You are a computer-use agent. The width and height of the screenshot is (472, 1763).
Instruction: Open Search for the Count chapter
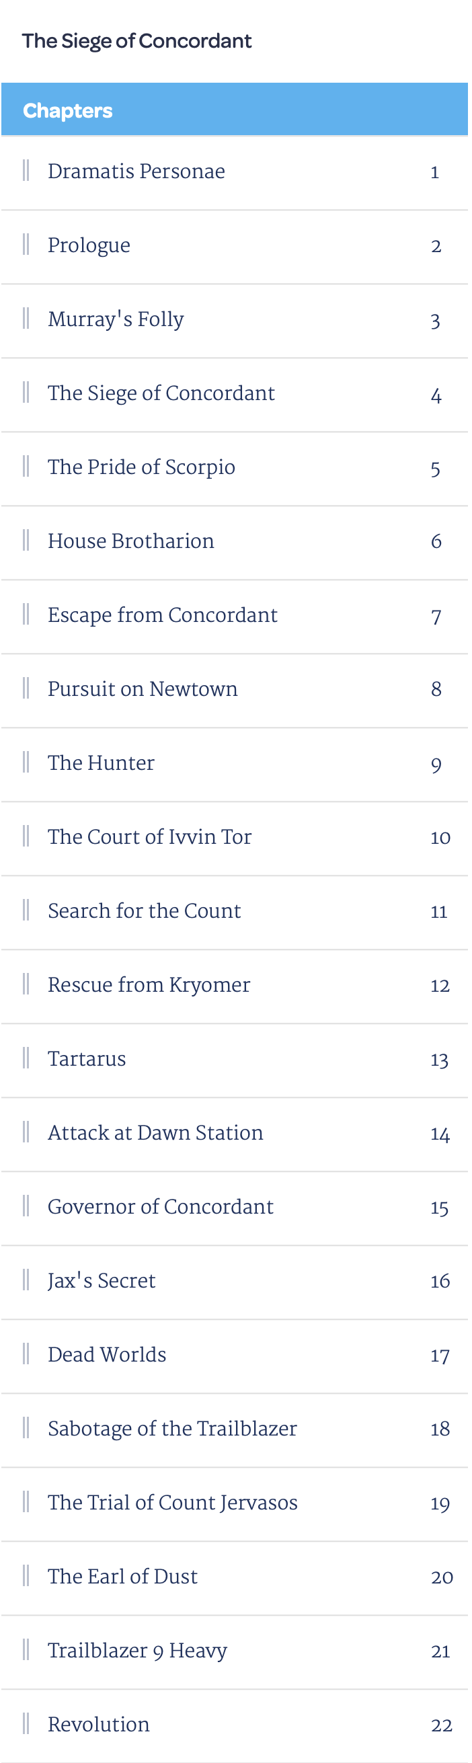(235, 912)
